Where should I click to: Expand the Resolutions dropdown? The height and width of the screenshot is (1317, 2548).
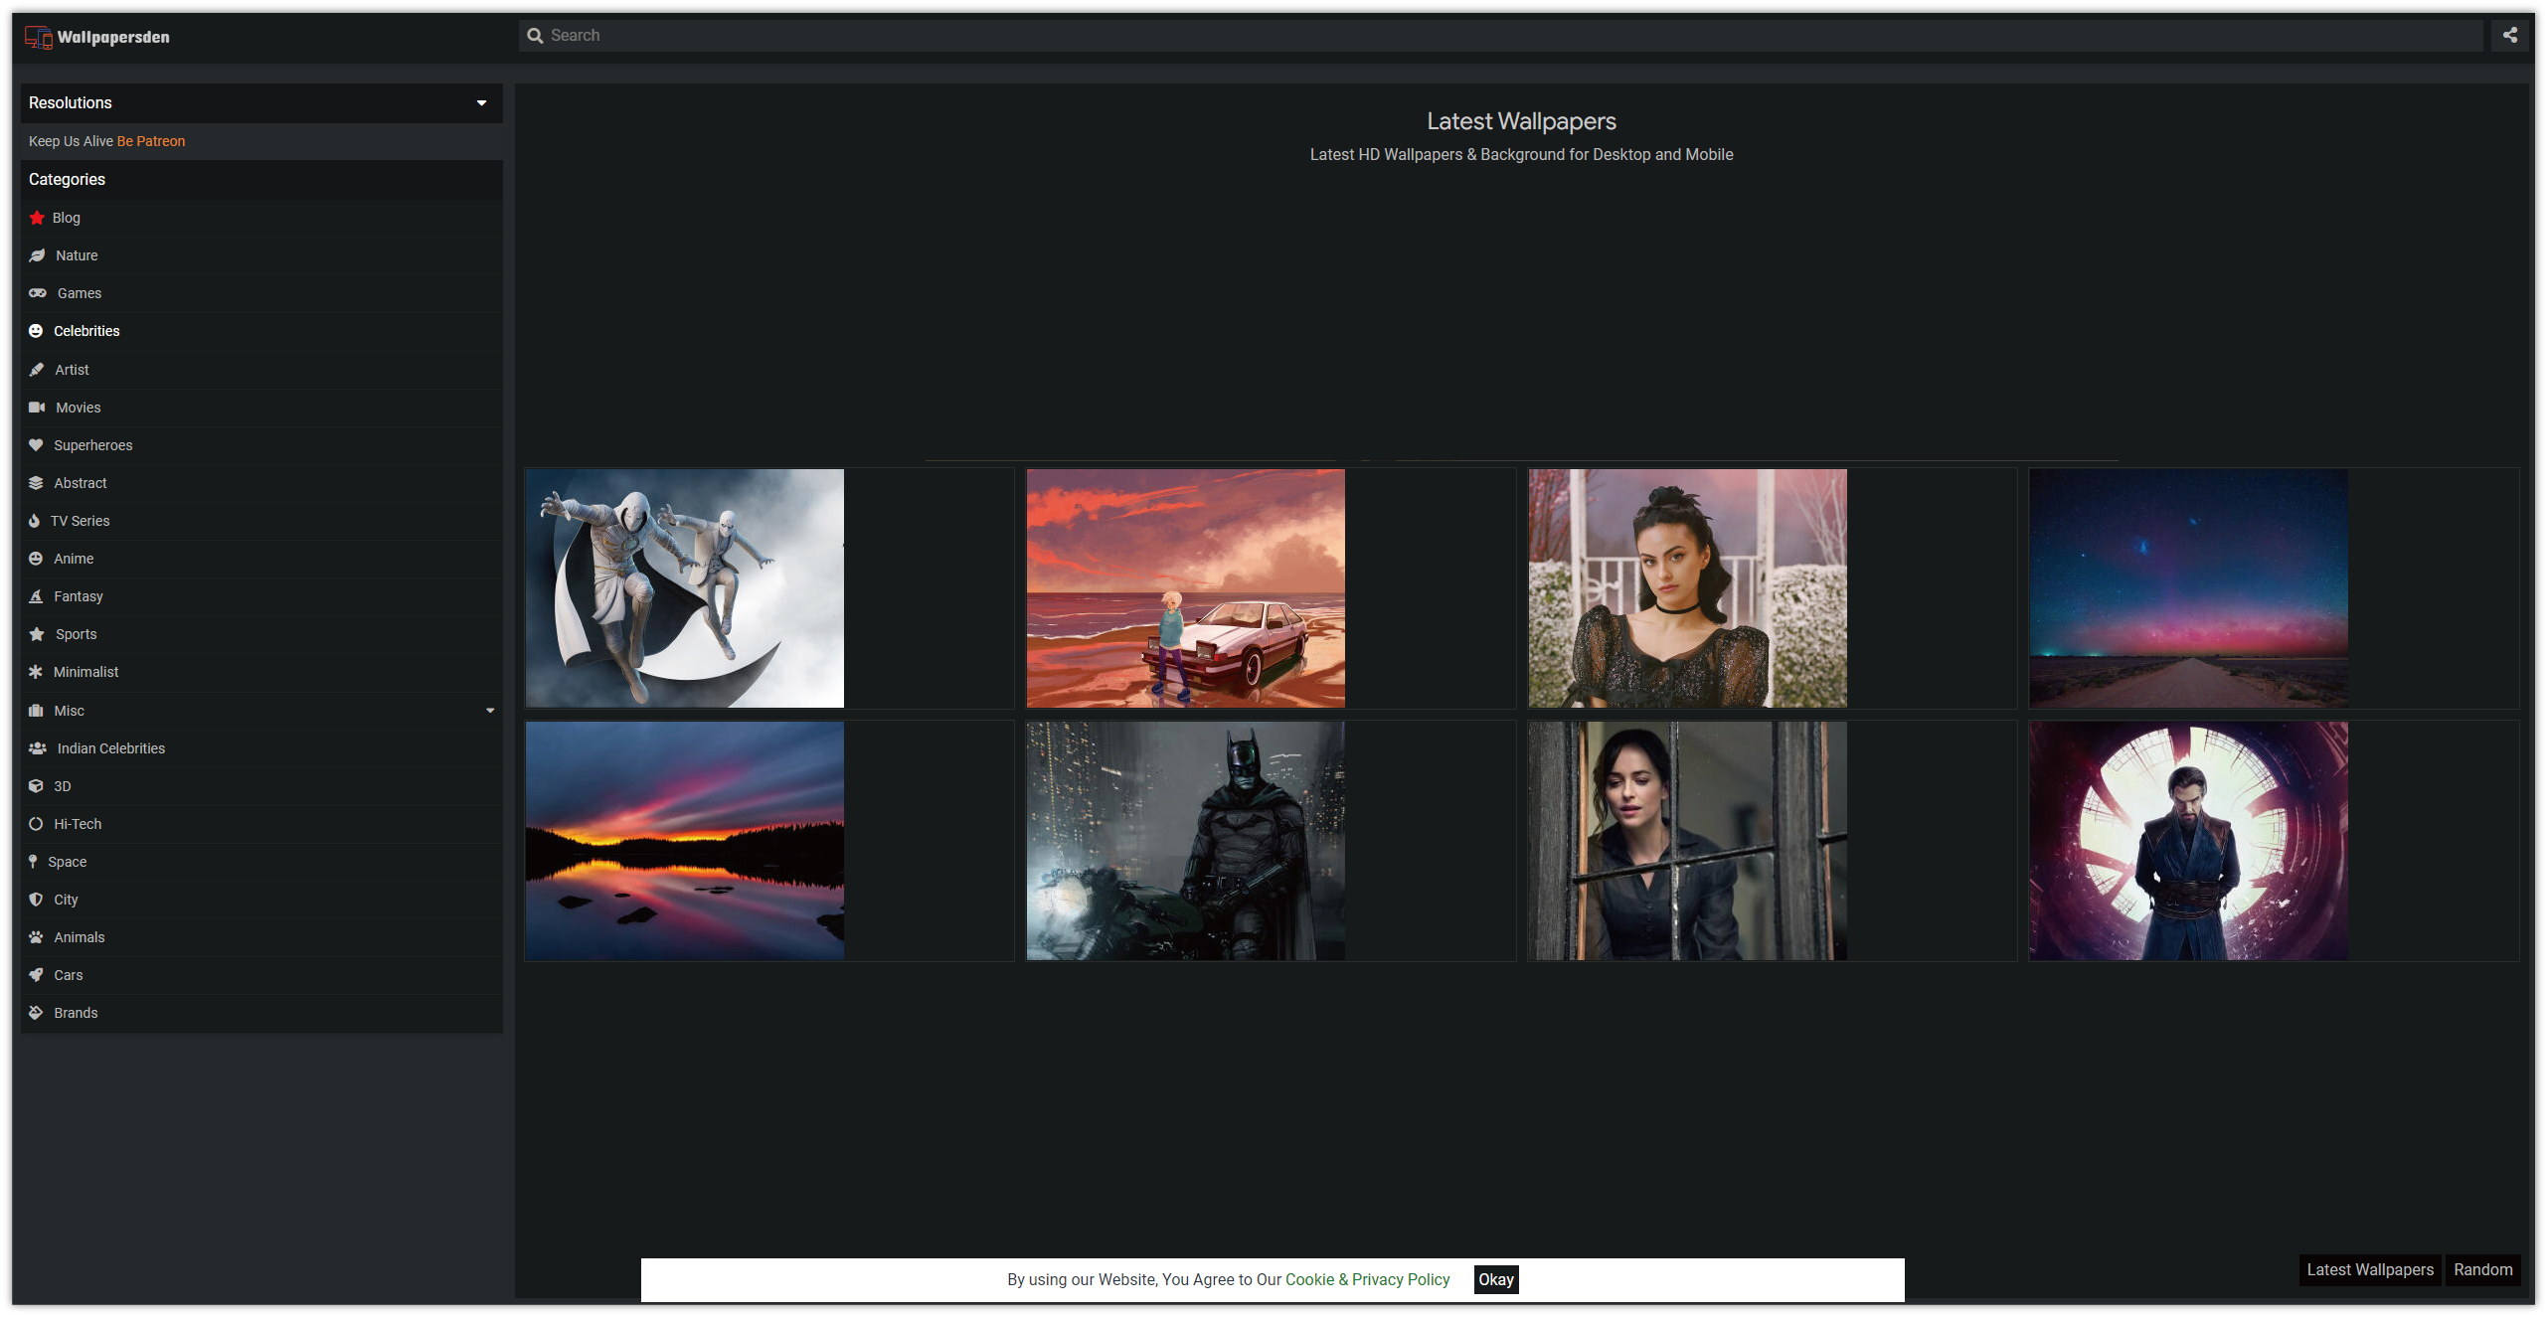[481, 103]
